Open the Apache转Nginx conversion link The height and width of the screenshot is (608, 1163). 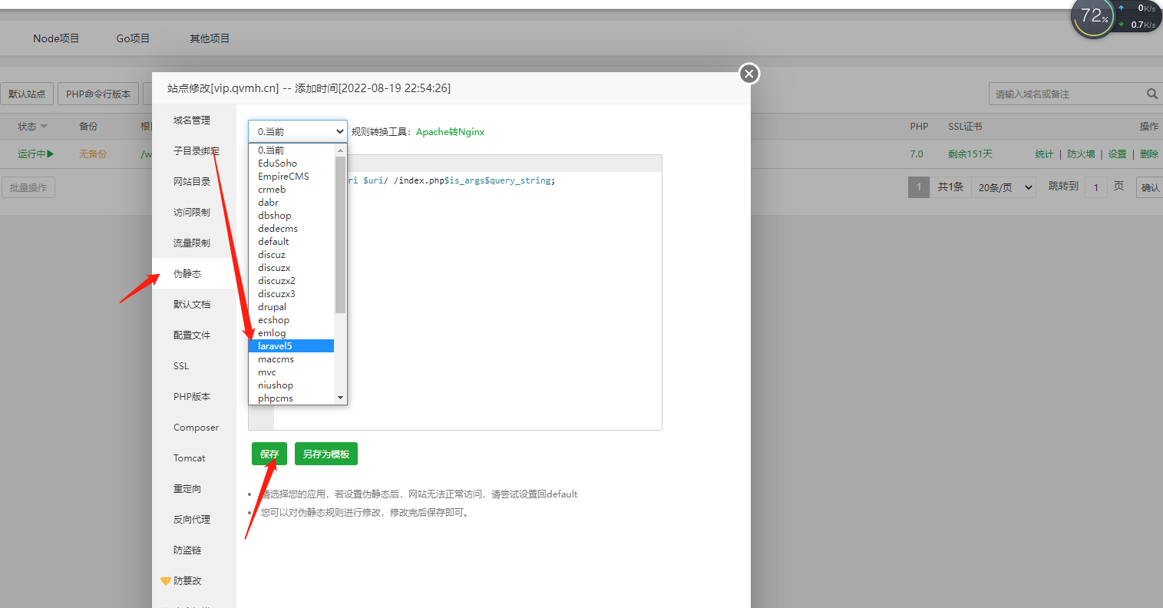click(x=451, y=132)
